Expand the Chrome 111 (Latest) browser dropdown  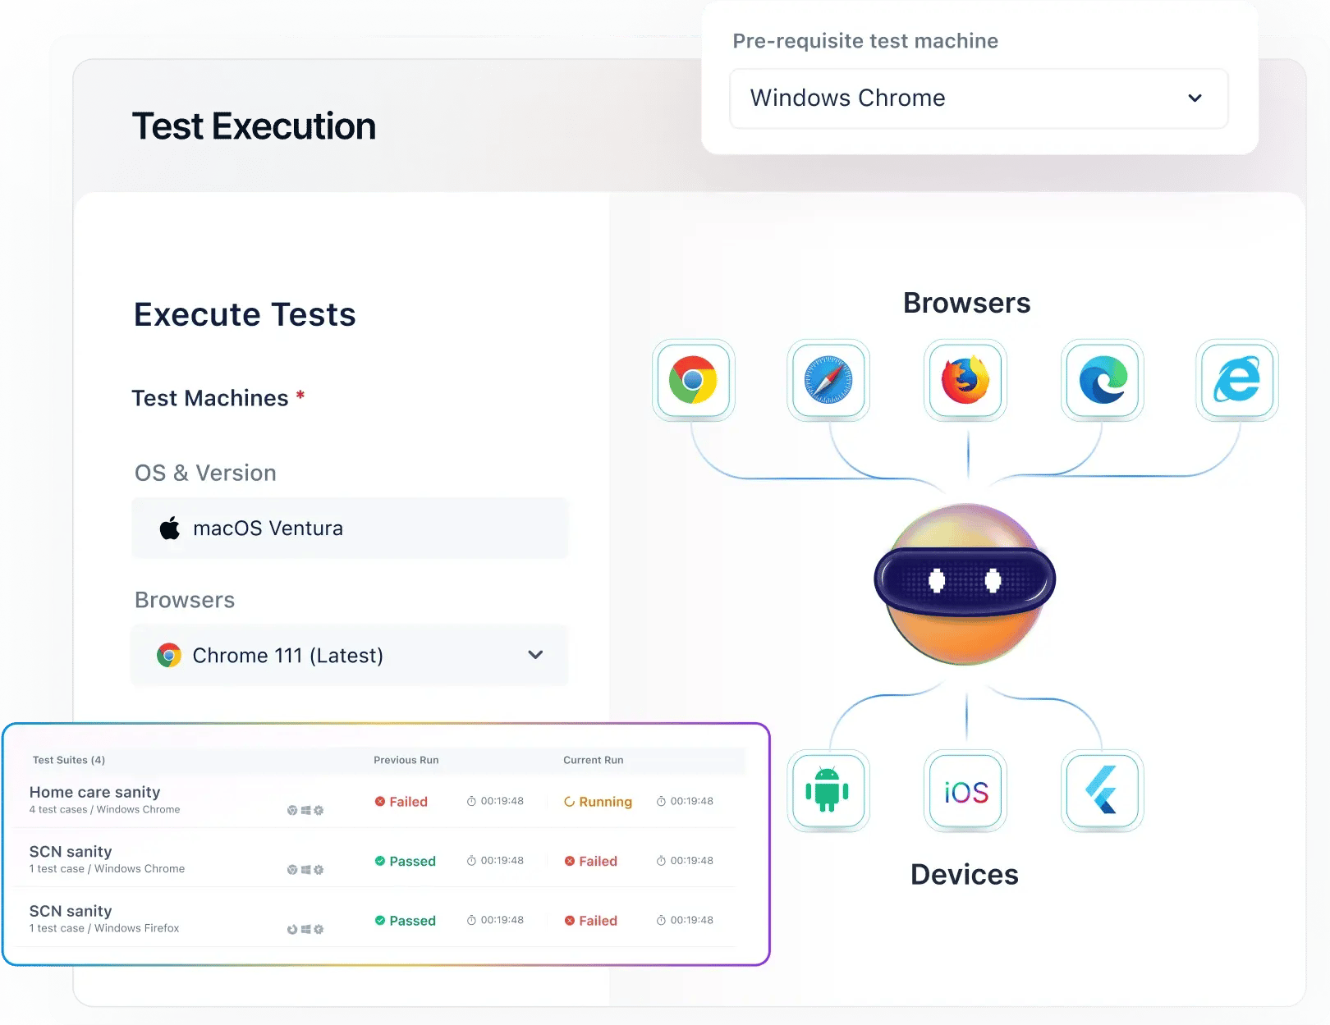[x=534, y=655]
